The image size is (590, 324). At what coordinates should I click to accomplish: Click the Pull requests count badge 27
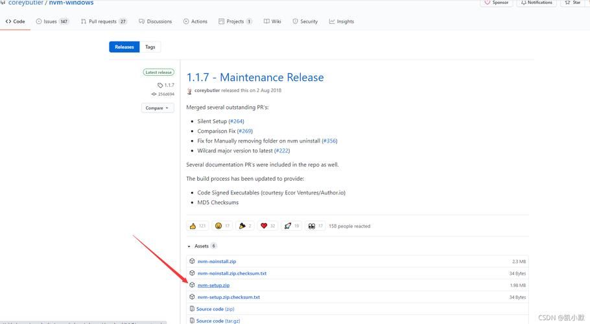click(x=123, y=21)
